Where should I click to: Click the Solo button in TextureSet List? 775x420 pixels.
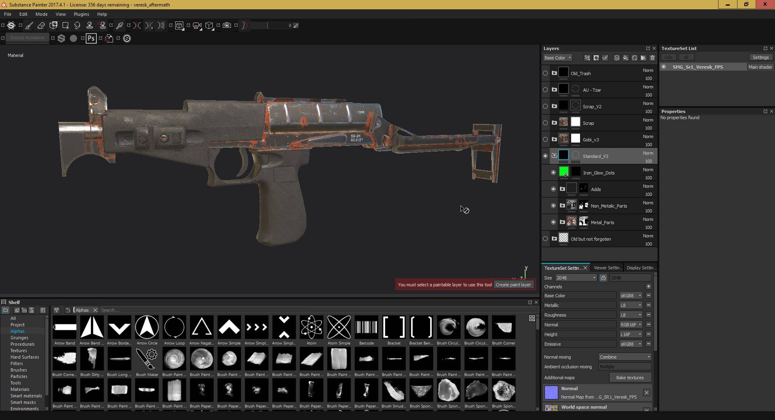coord(668,57)
